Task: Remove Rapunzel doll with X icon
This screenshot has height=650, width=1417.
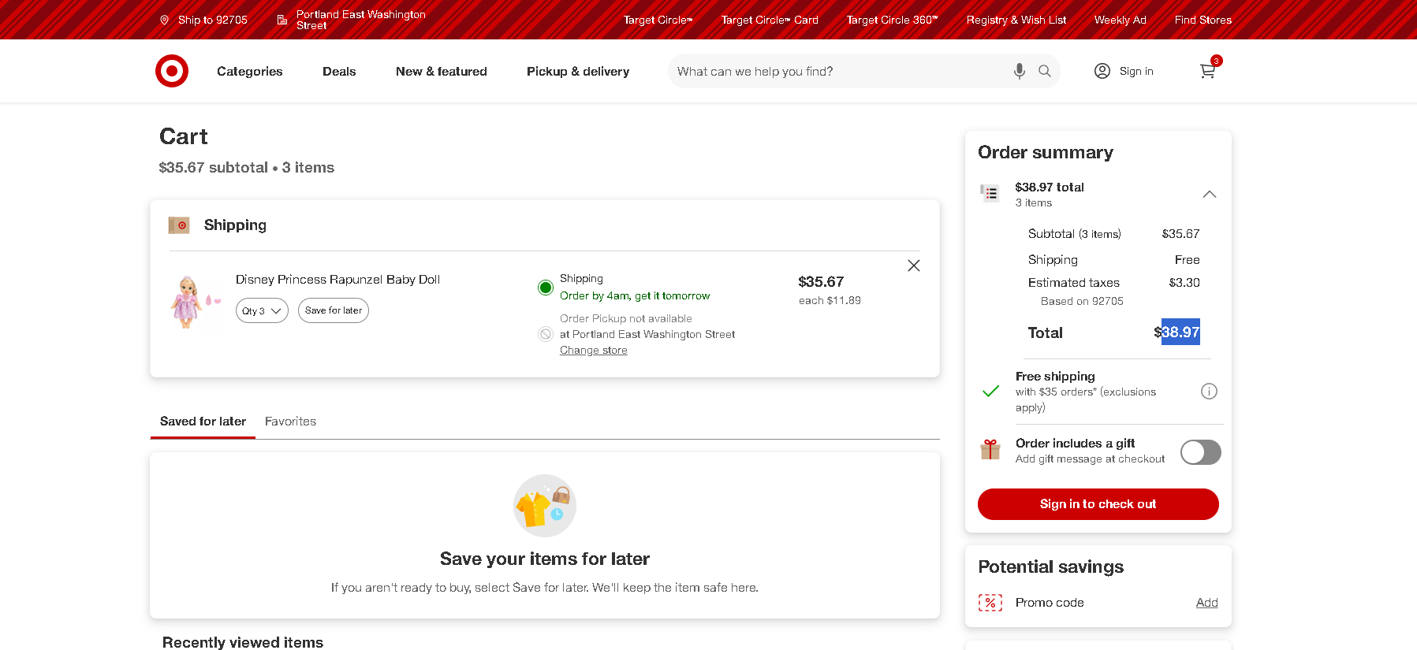Action: (914, 266)
